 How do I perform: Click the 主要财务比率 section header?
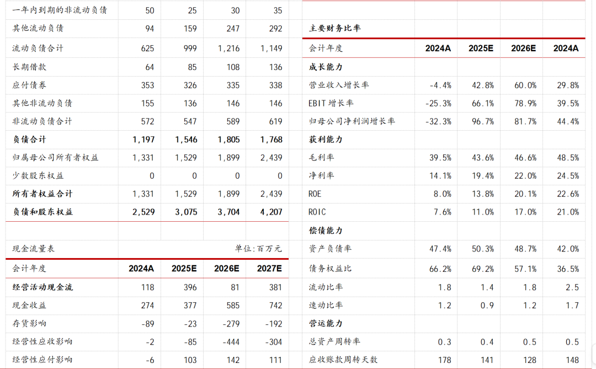[335, 27]
